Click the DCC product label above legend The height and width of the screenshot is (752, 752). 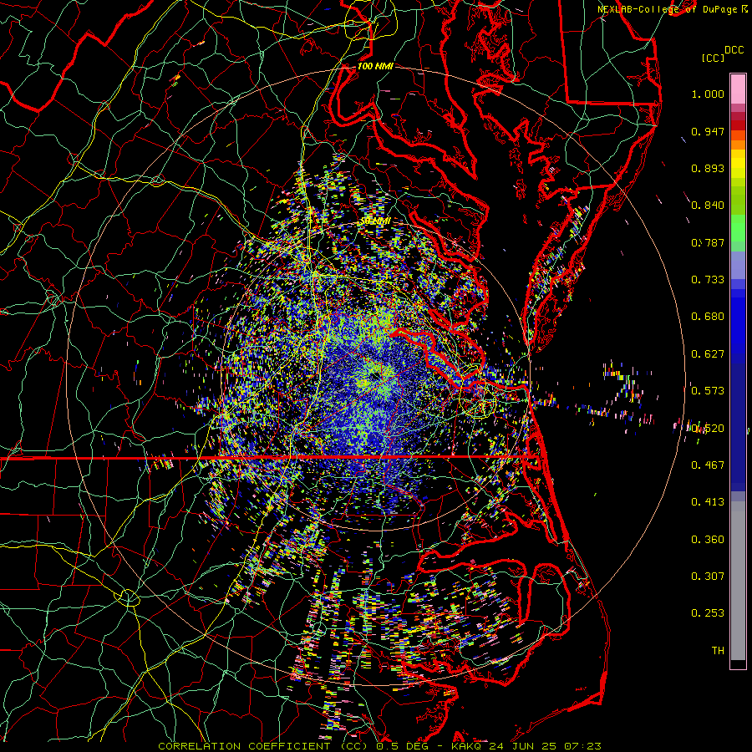734,50
